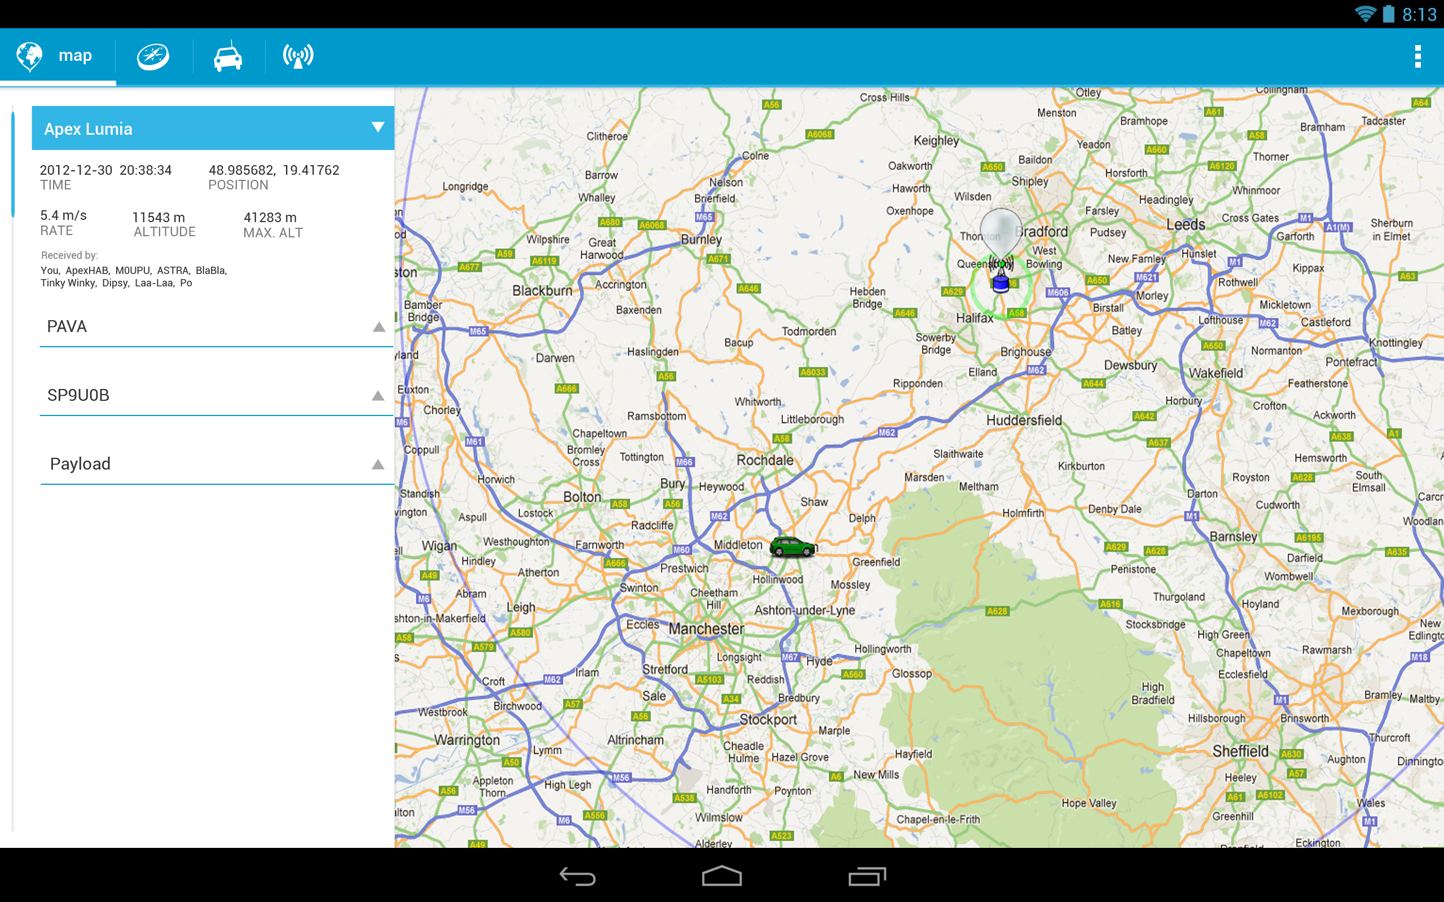Image resolution: width=1444 pixels, height=902 pixels.
Task: Tap the Wigan label on the map
Action: pyautogui.click(x=439, y=546)
